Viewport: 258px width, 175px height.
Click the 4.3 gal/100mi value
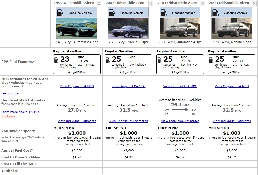[x=77, y=72]
